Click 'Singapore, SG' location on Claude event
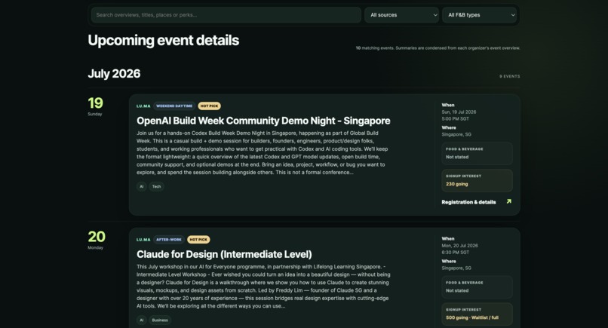The width and height of the screenshot is (608, 328). point(456,268)
